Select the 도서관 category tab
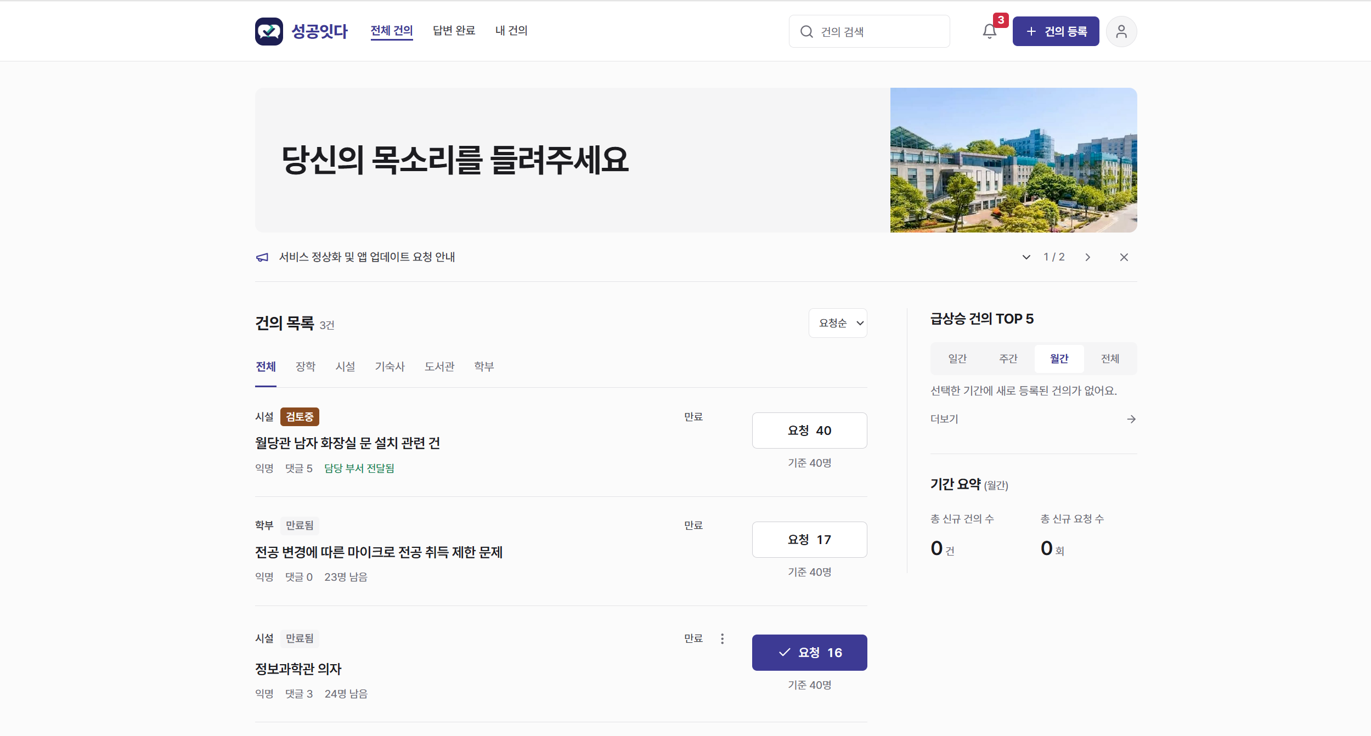 pyautogui.click(x=439, y=366)
